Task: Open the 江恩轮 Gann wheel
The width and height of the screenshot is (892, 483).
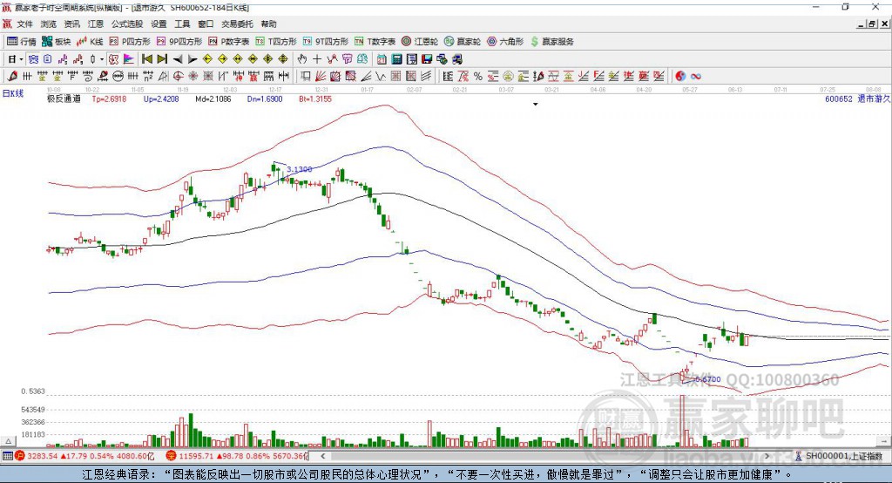Action: tap(419, 42)
